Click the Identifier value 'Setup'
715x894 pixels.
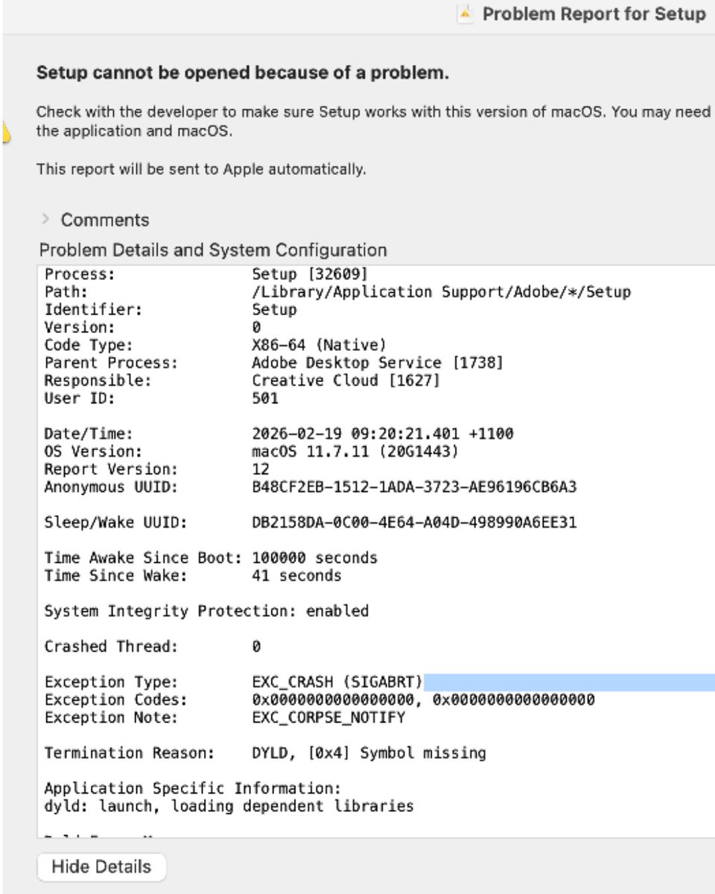click(x=274, y=309)
